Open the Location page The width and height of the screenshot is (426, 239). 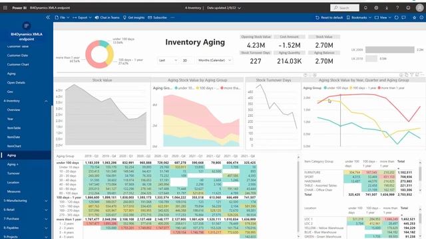pyautogui.click(x=13, y=183)
